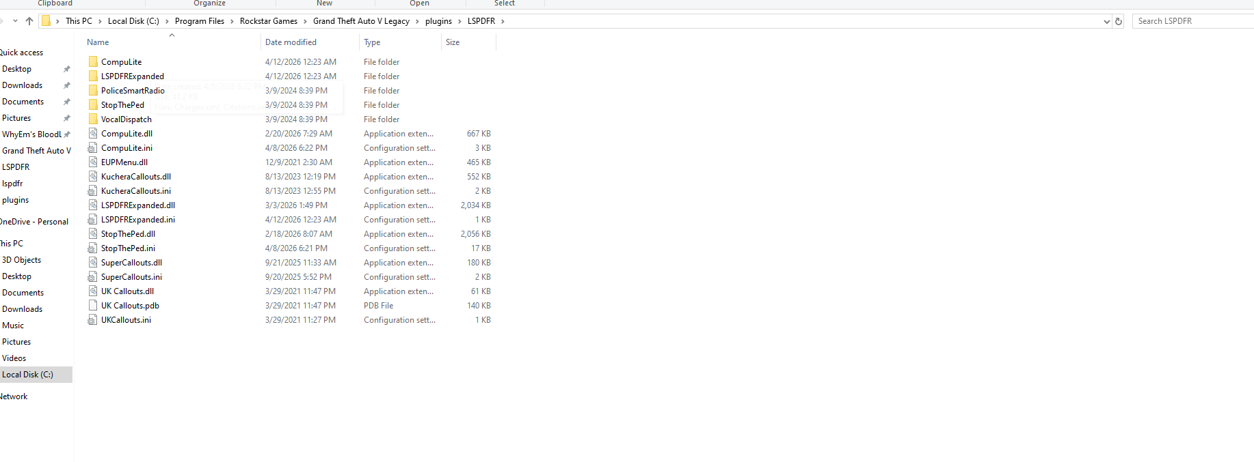Image resolution: width=1254 pixels, height=462 pixels.
Task: Open WhyEm's Bloodl pinned folder
Action: pos(31,134)
